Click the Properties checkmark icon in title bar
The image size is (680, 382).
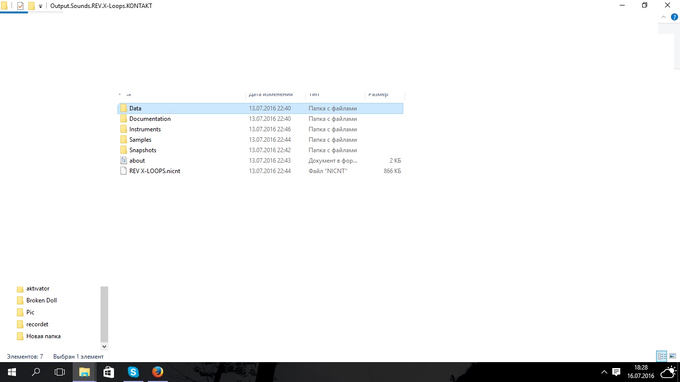(20, 6)
